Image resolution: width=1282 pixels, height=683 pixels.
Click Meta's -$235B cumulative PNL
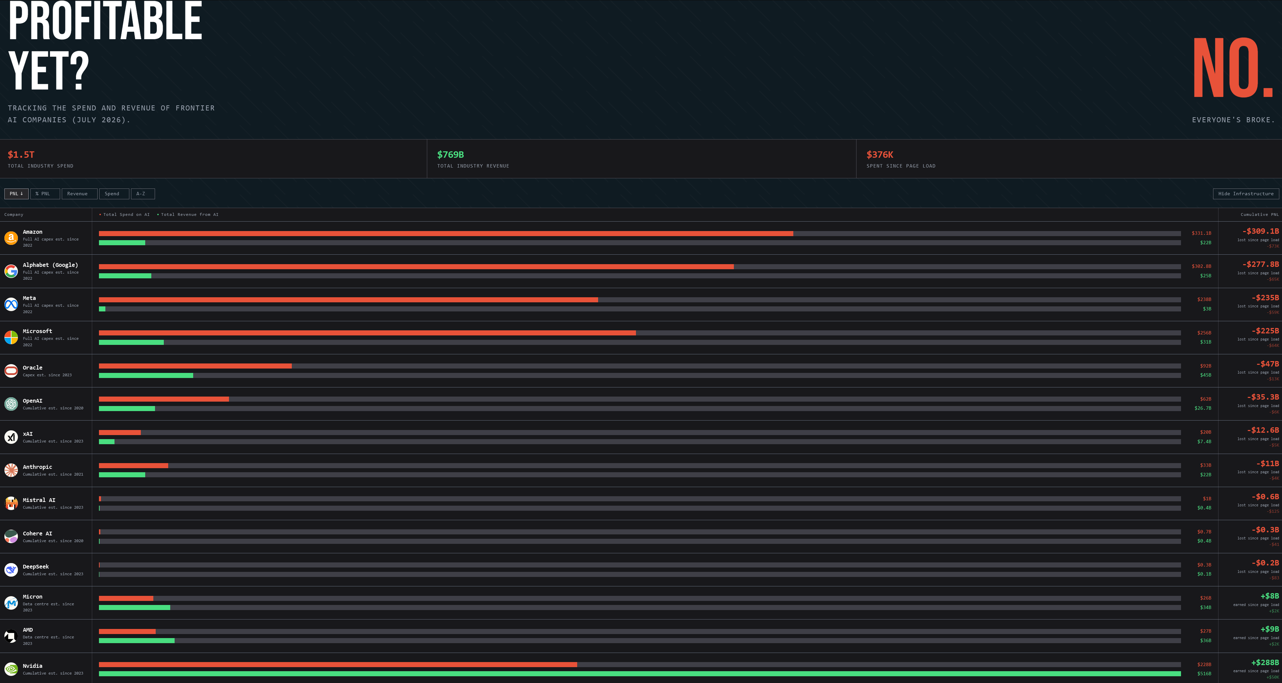pyautogui.click(x=1265, y=298)
